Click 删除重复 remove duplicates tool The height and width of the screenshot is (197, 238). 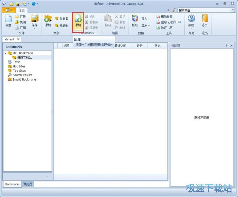[165, 17]
